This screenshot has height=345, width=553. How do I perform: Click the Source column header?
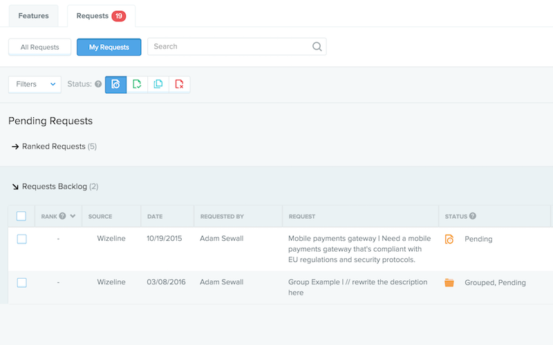[x=100, y=217]
